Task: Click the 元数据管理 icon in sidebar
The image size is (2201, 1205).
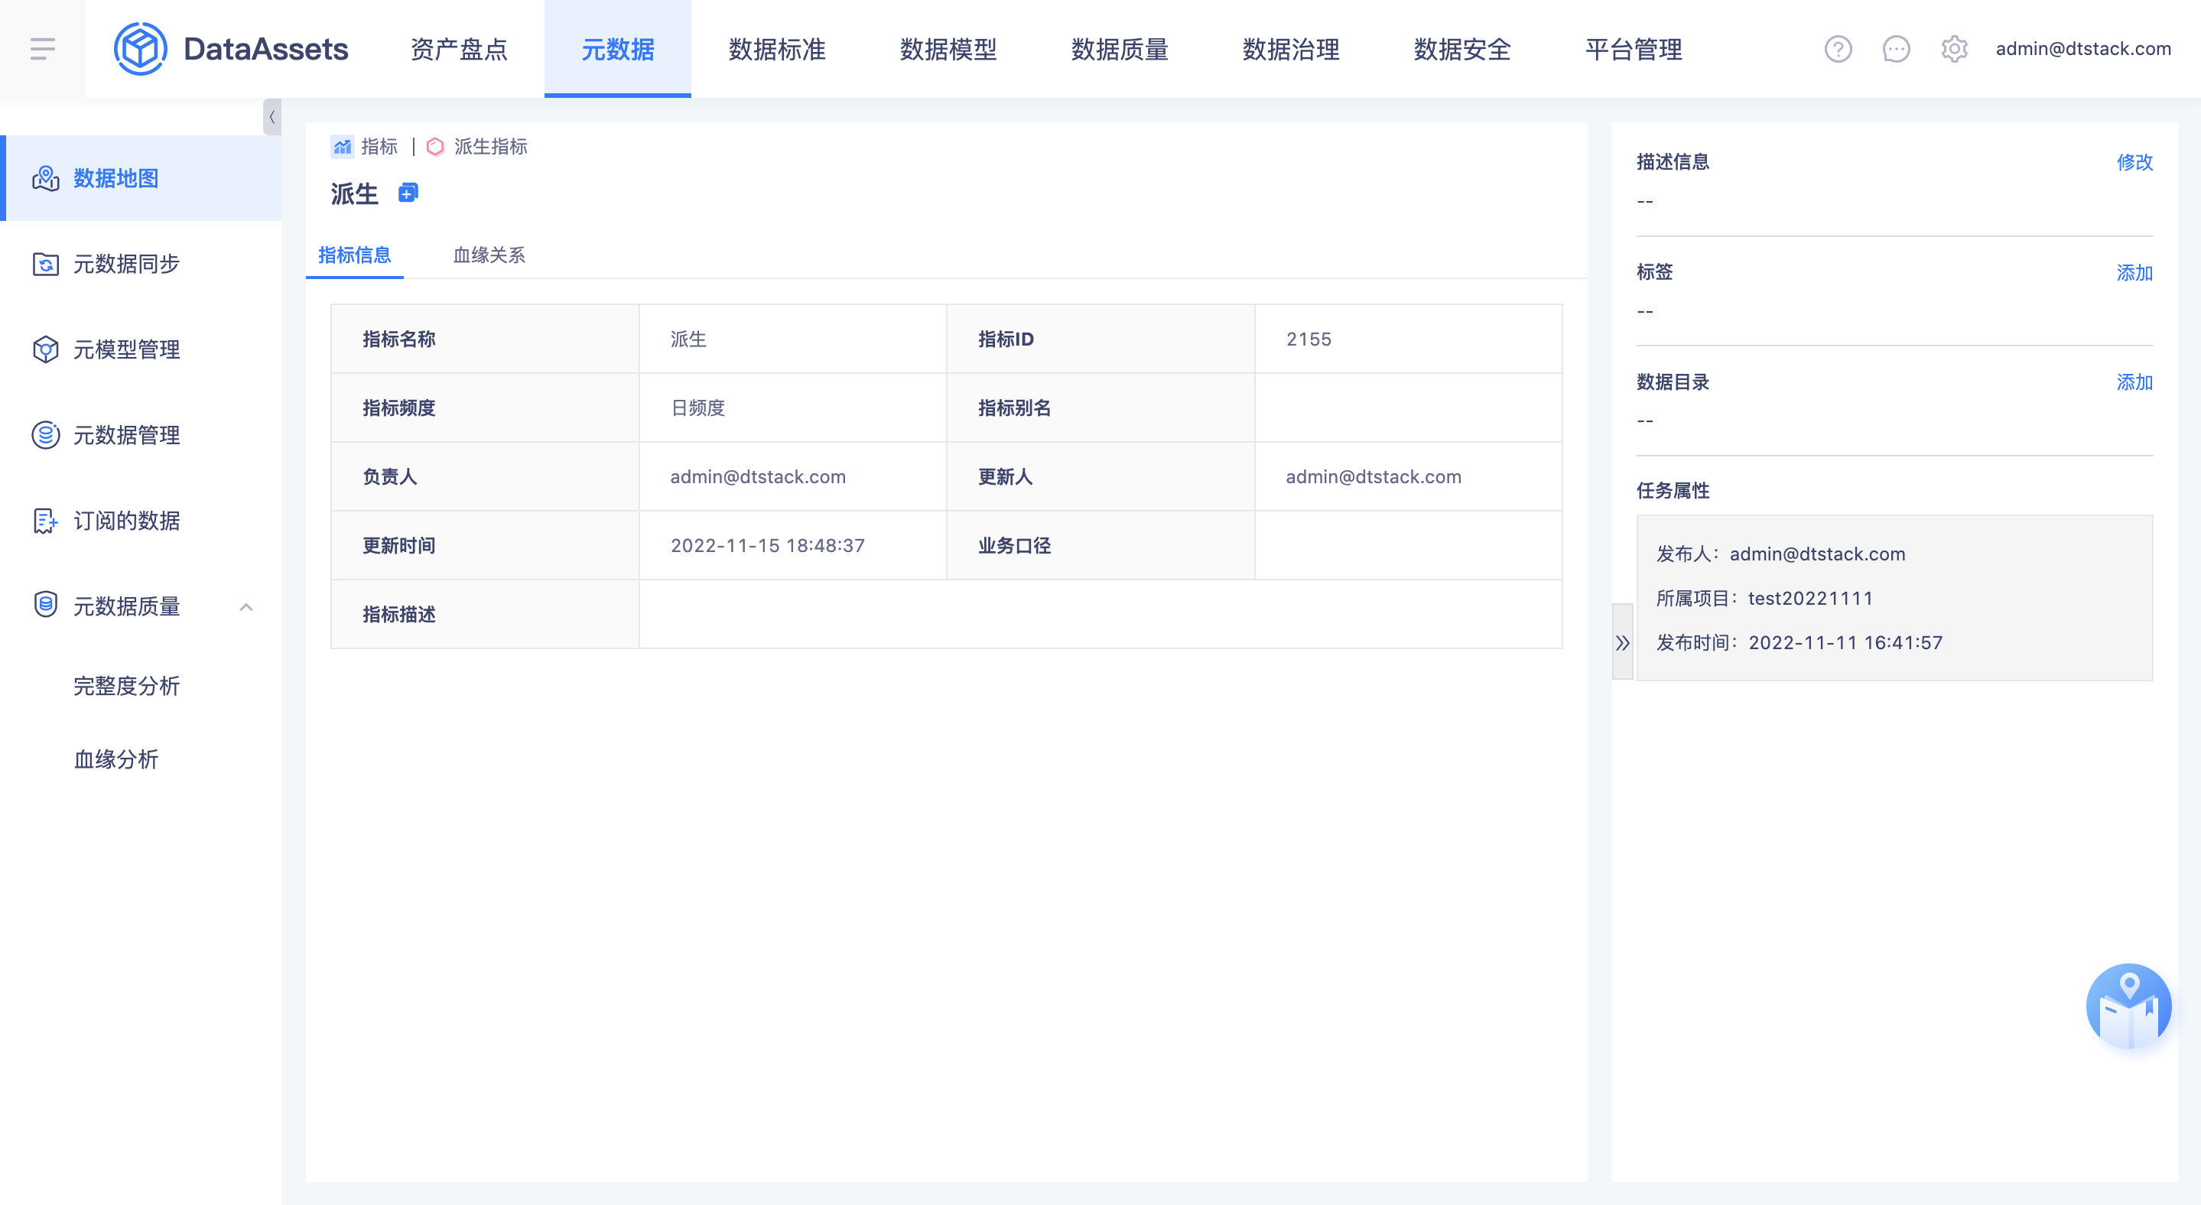Action: pyautogui.click(x=46, y=435)
